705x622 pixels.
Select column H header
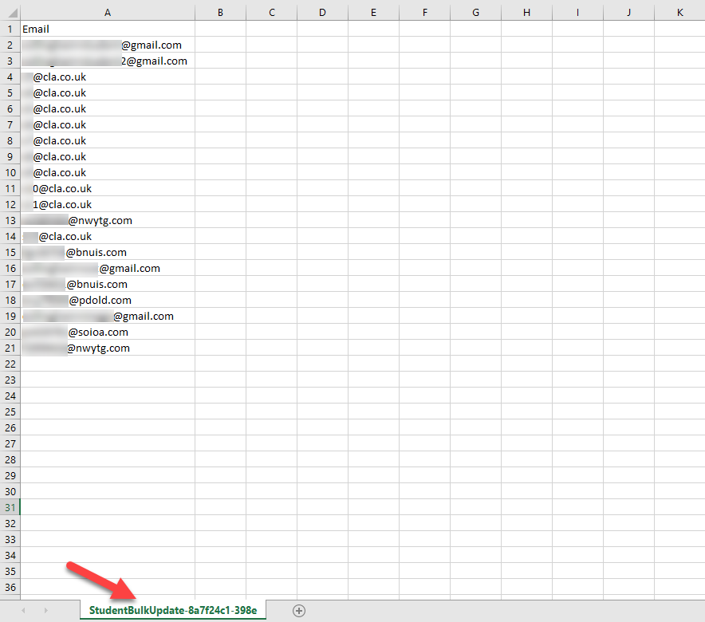pyautogui.click(x=526, y=12)
